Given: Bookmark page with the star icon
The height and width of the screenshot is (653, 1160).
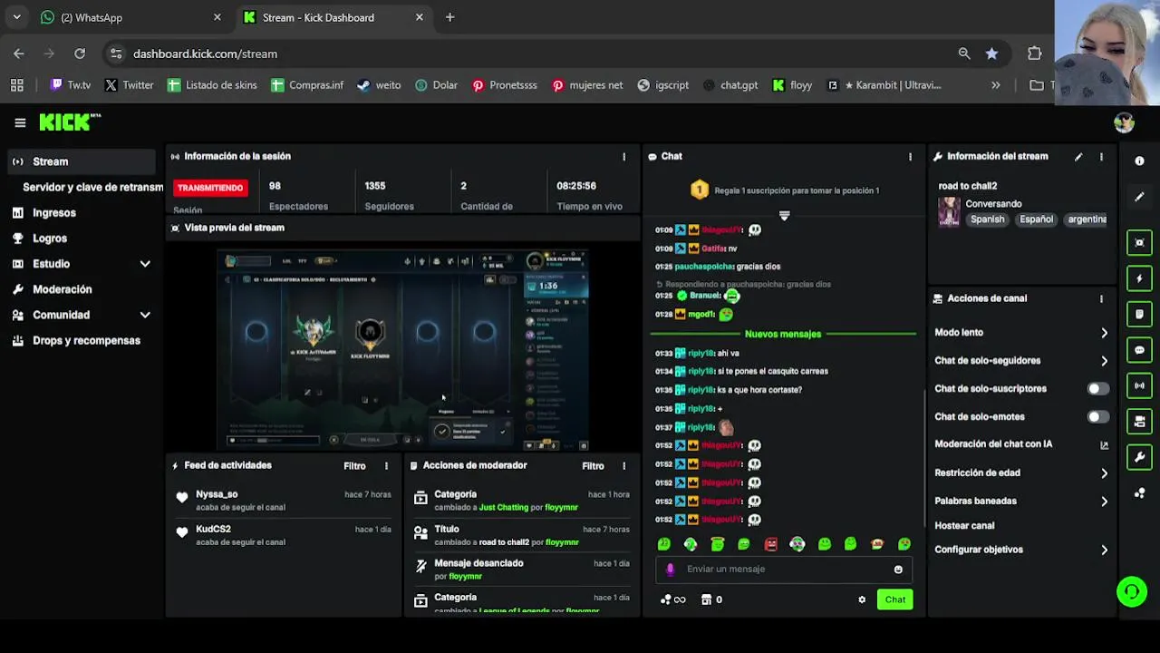Looking at the screenshot, I should 991,54.
